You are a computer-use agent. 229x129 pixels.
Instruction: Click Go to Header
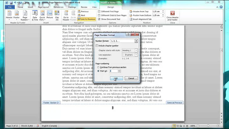point(66,15)
